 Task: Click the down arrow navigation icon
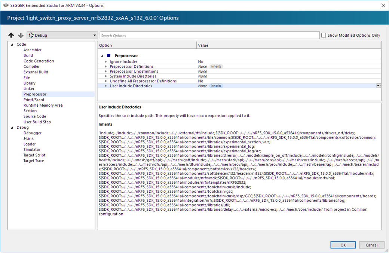point(21,35)
